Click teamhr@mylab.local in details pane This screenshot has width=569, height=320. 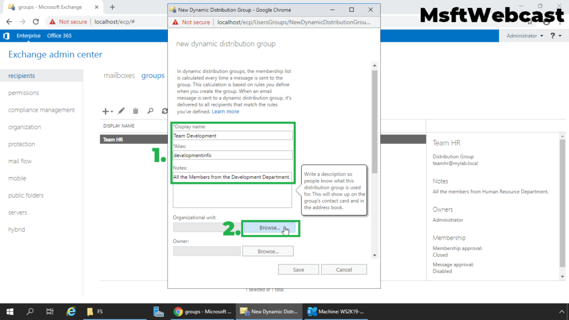(455, 163)
